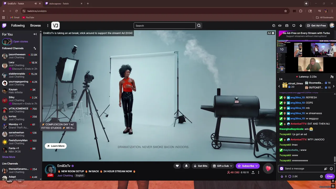The width and height of the screenshot is (336, 189).
Task: Open the three-dot menu next to Browse
Action: 48,25
